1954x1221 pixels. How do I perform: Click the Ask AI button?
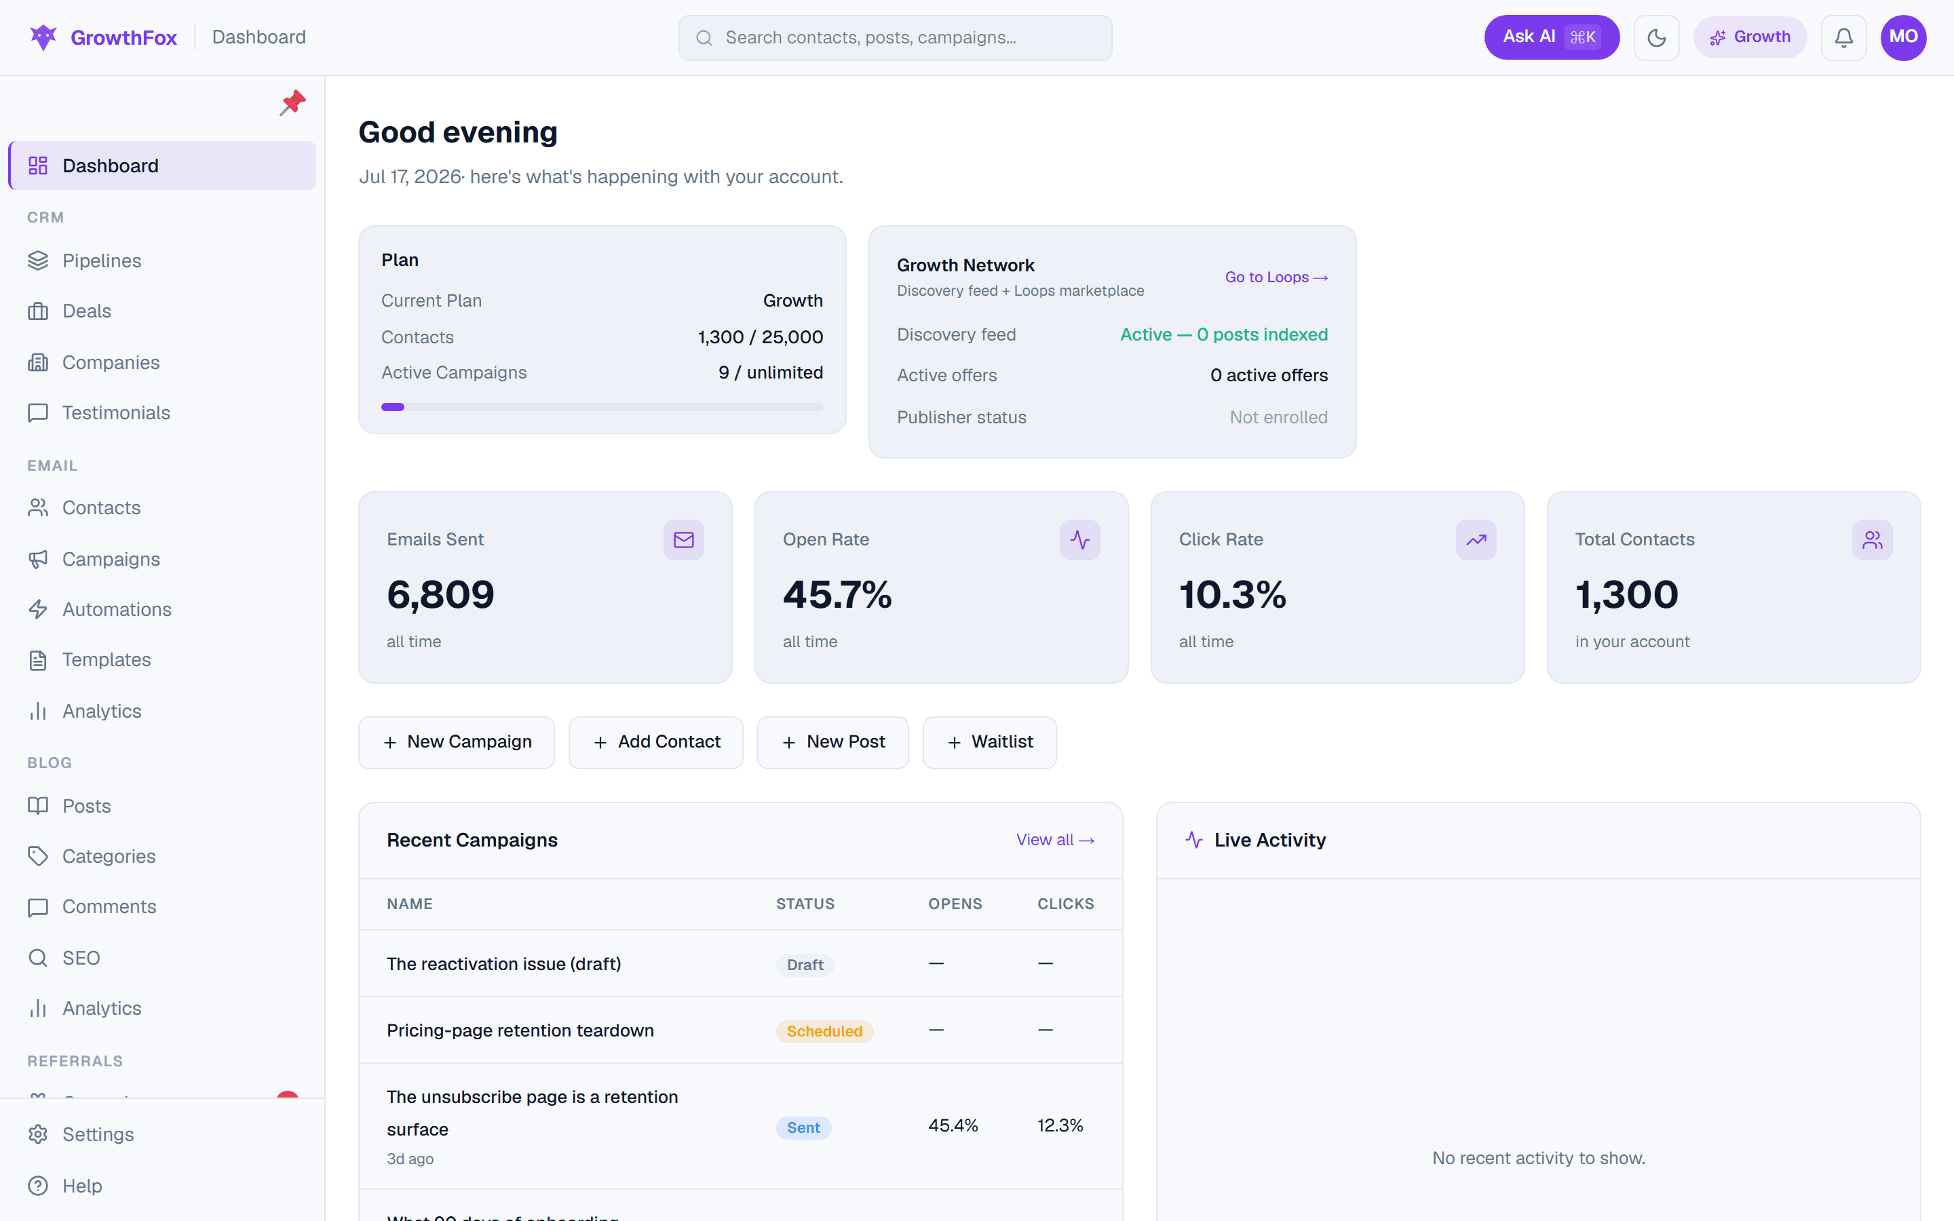click(1551, 37)
